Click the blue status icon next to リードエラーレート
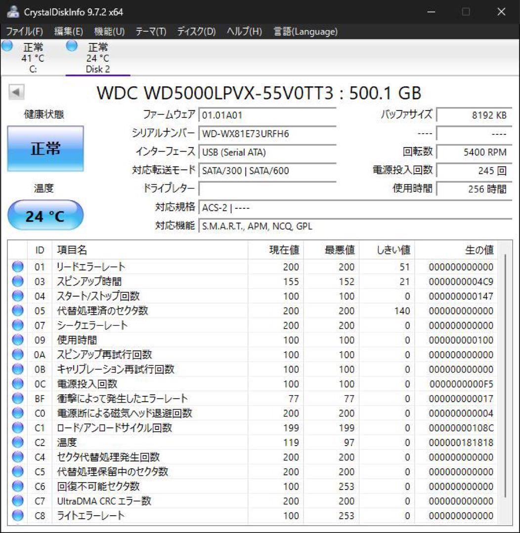The width and height of the screenshot is (520, 533). point(17,266)
